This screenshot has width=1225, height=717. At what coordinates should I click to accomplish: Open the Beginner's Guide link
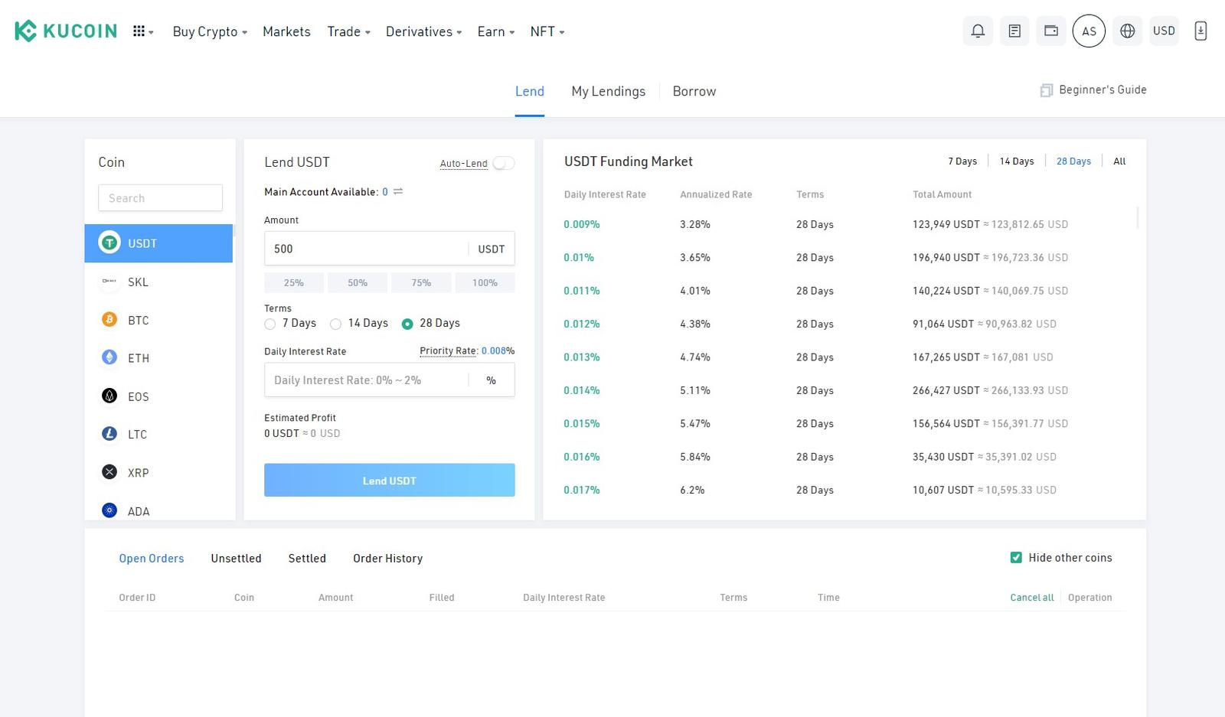[x=1102, y=90]
